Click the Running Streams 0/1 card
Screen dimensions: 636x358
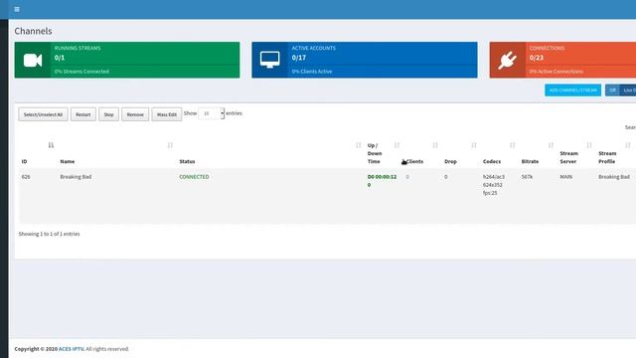(127, 60)
